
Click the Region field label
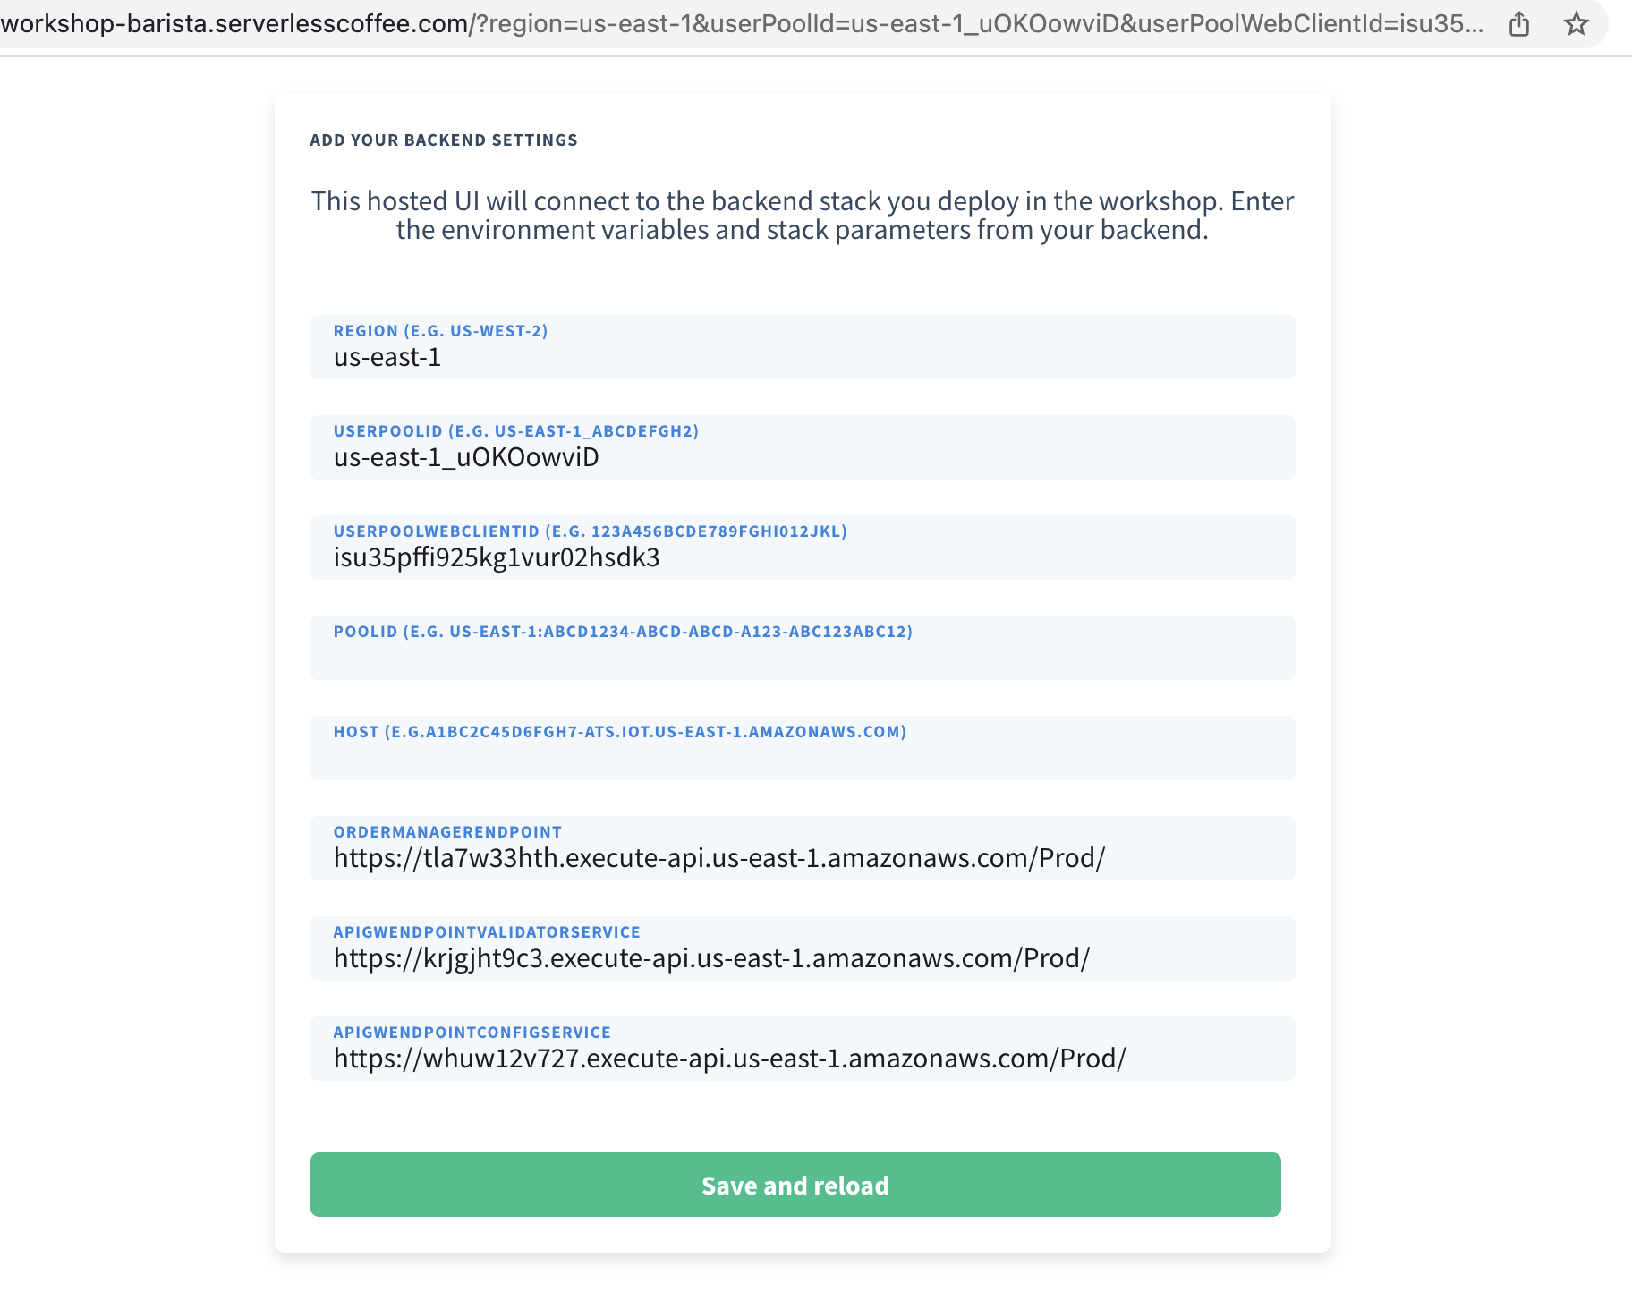pos(440,331)
